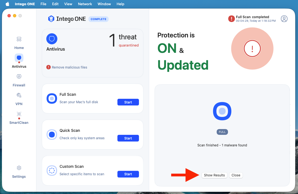This screenshot has height=194, width=298.
Task: Click the 'Protection is' heading
Action: coord(176,35)
